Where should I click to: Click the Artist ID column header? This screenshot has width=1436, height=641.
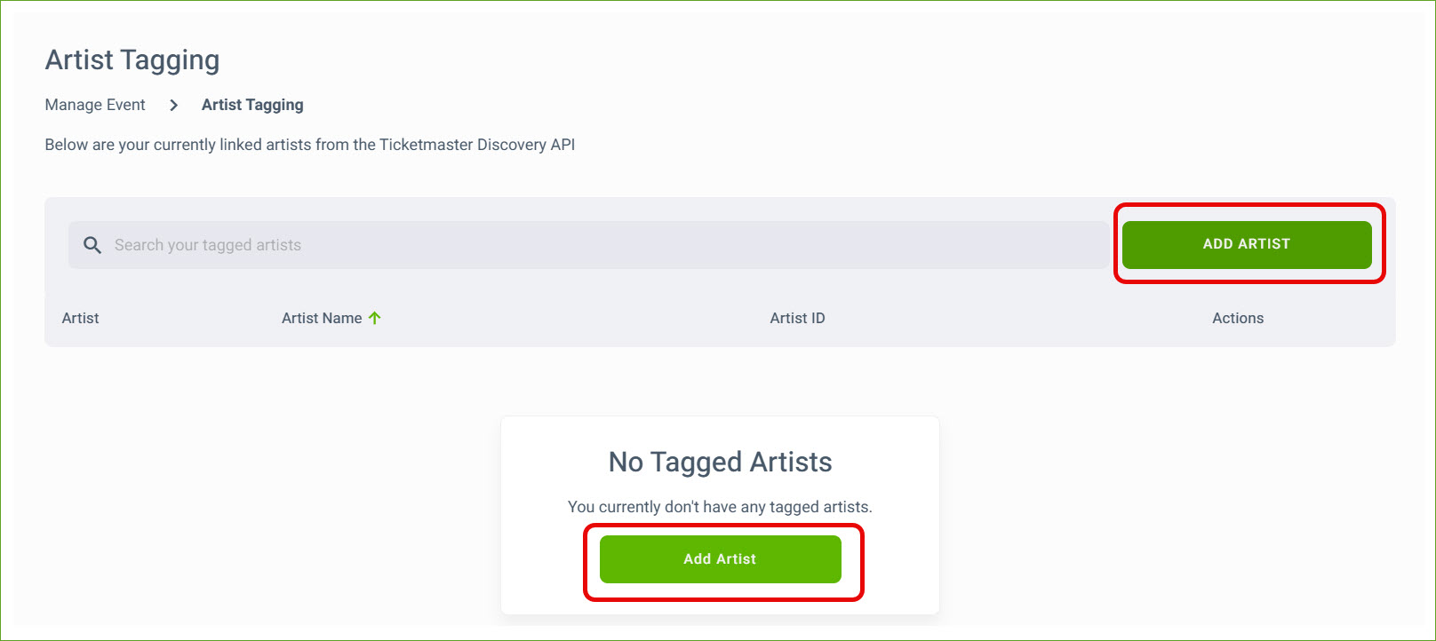[797, 318]
